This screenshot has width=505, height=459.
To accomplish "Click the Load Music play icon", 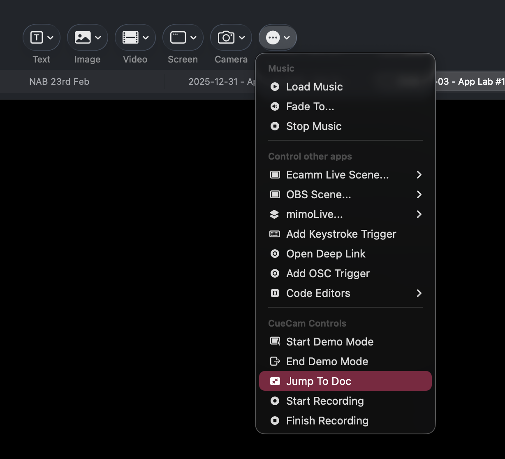I will [x=275, y=87].
